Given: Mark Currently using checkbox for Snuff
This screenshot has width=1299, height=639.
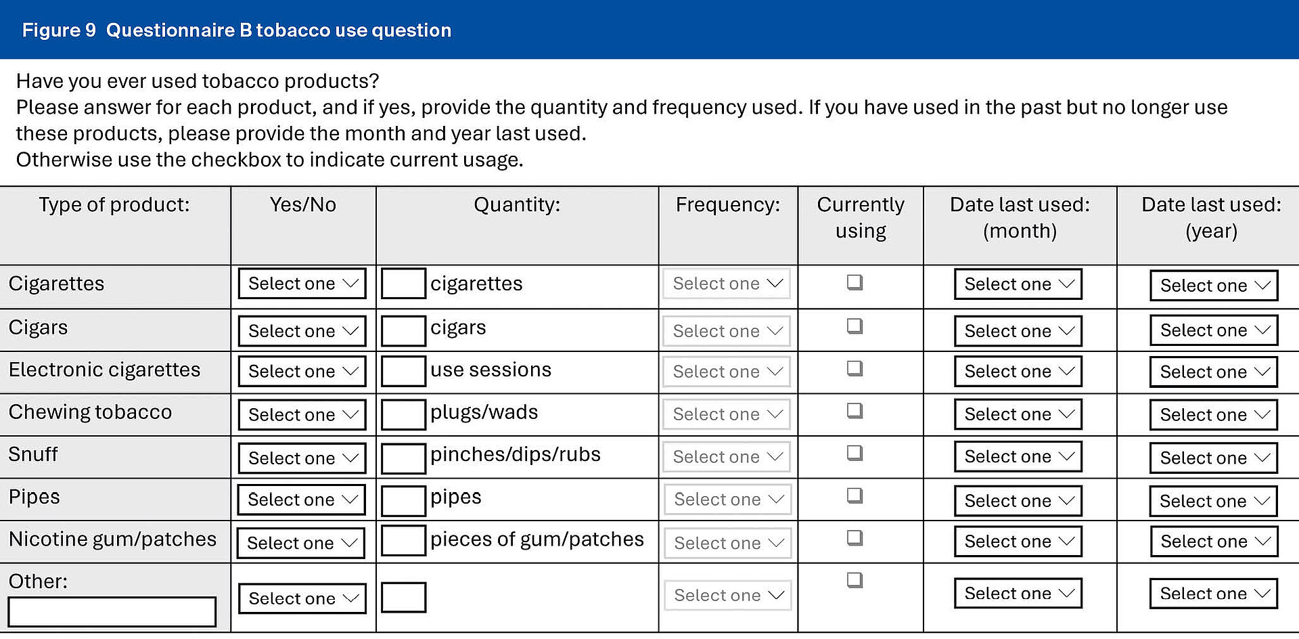Looking at the screenshot, I should (x=854, y=453).
